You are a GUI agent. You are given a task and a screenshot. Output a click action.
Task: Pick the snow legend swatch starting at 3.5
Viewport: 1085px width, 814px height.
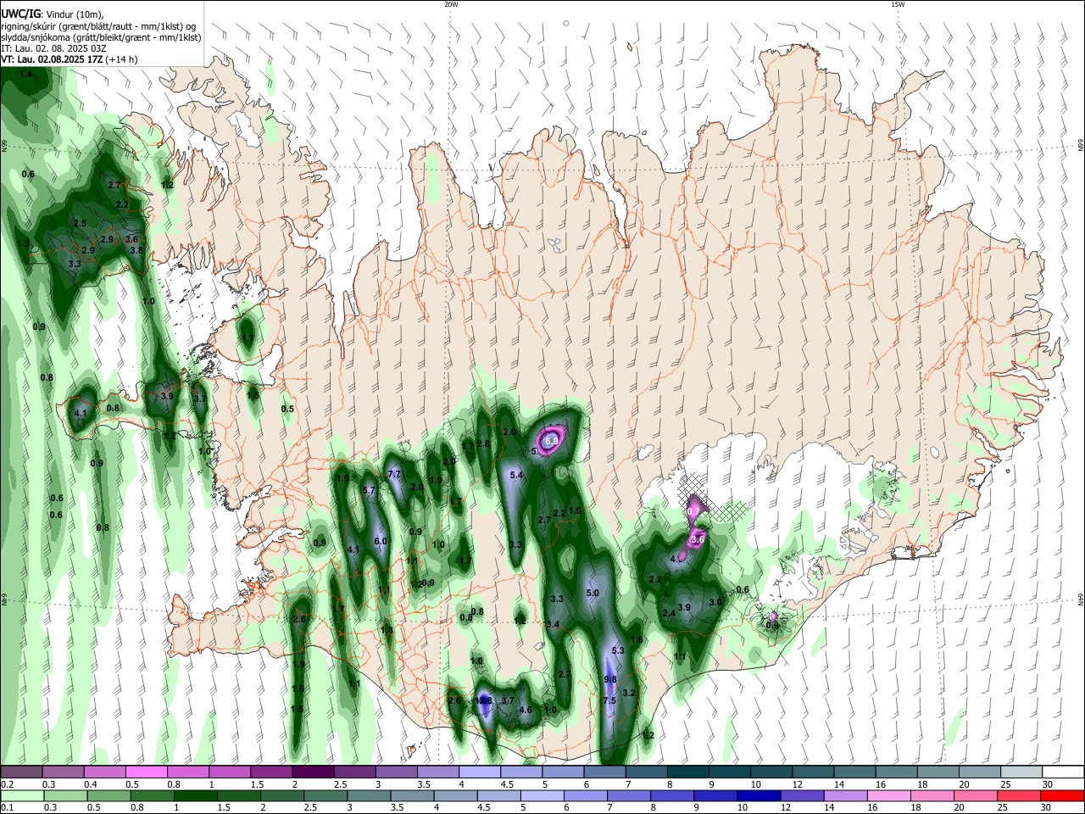click(437, 772)
